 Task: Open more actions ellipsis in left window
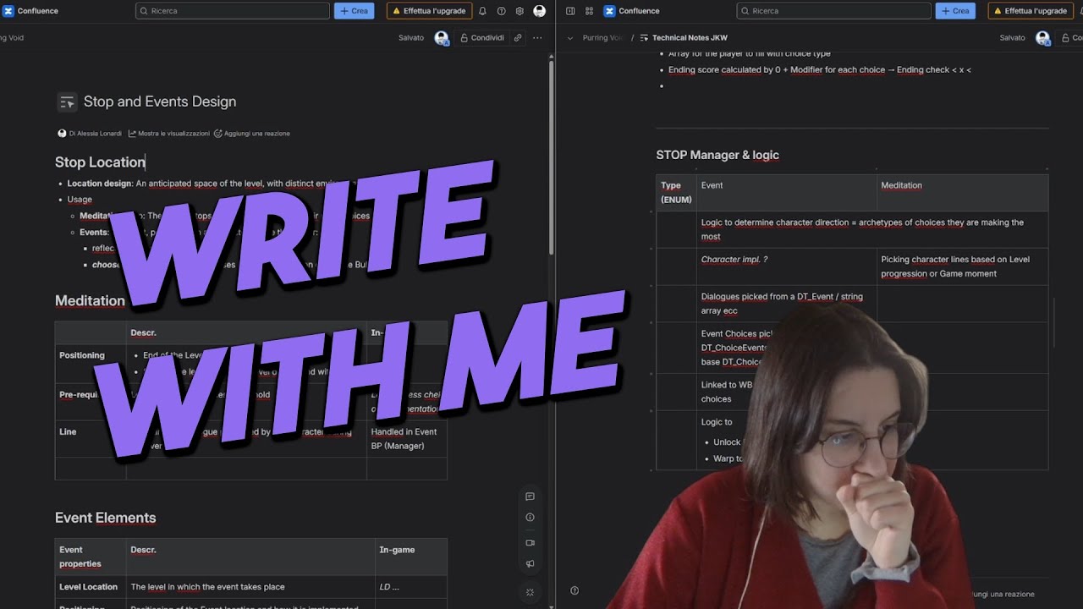(x=537, y=38)
